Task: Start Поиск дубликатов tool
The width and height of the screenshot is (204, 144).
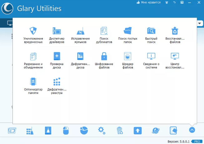Action: [104, 35]
